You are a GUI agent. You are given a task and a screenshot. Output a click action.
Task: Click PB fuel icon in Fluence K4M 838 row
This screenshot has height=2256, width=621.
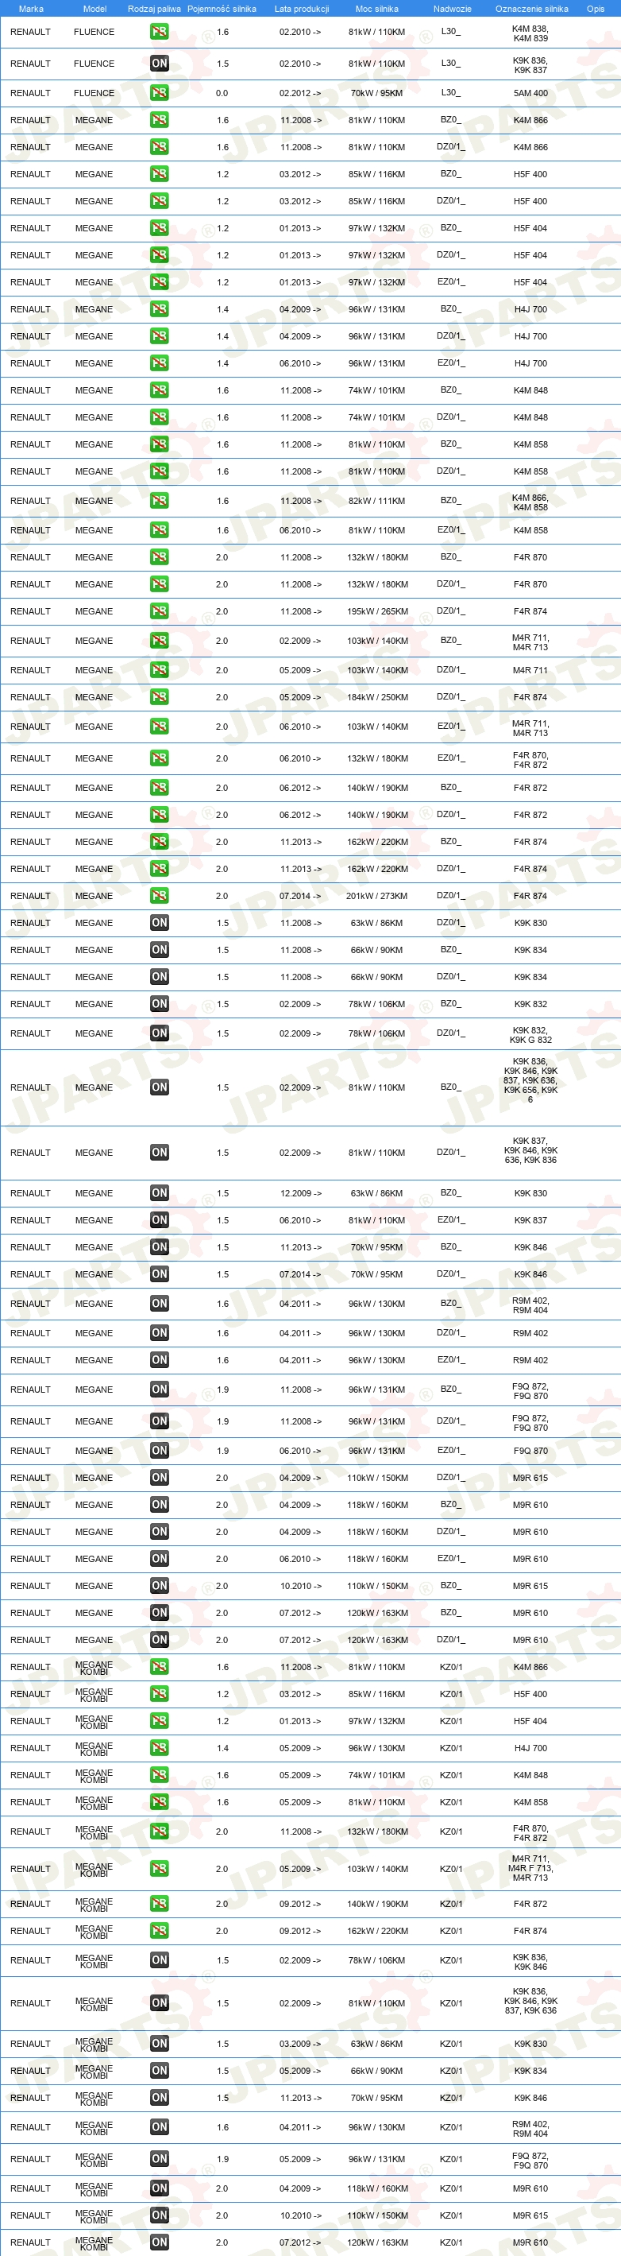click(x=159, y=32)
